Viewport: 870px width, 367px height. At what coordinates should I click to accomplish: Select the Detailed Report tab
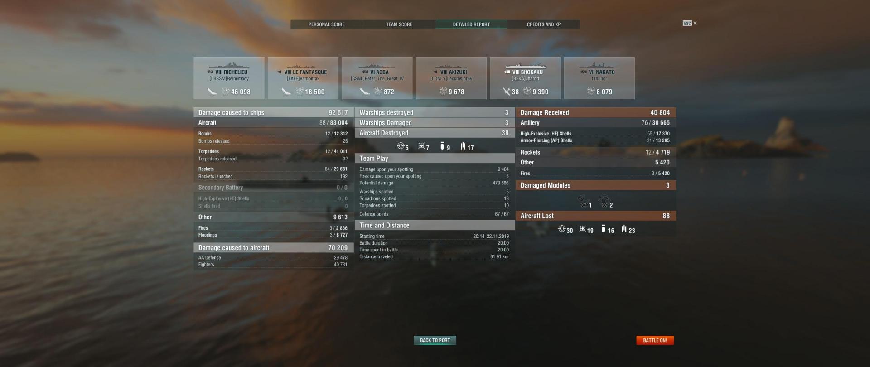pyautogui.click(x=471, y=24)
